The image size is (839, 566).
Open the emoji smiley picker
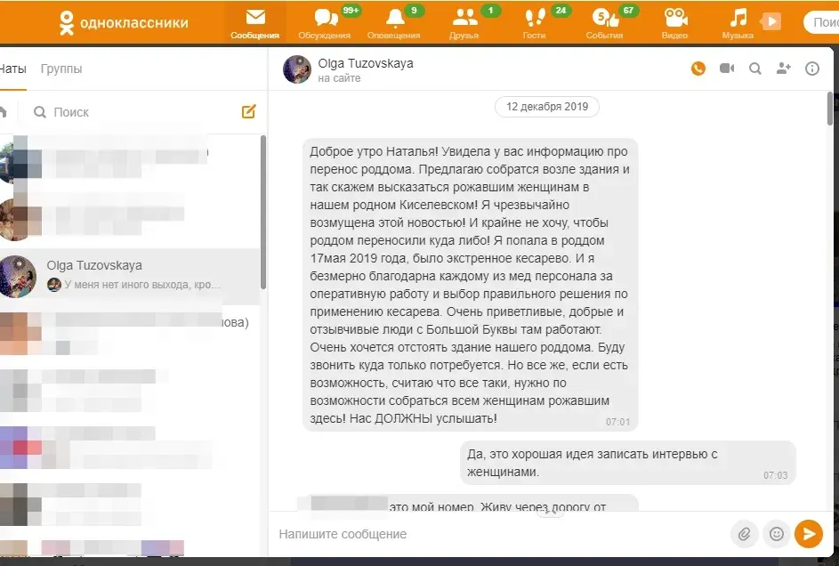pyautogui.click(x=777, y=534)
